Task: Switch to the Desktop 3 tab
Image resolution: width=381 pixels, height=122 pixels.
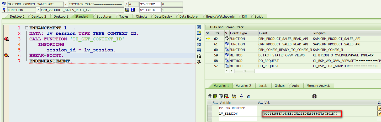Action: coord(61,16)
